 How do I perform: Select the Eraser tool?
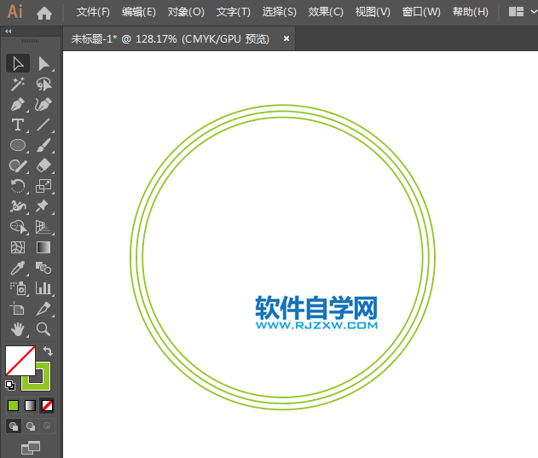[43, 165]
